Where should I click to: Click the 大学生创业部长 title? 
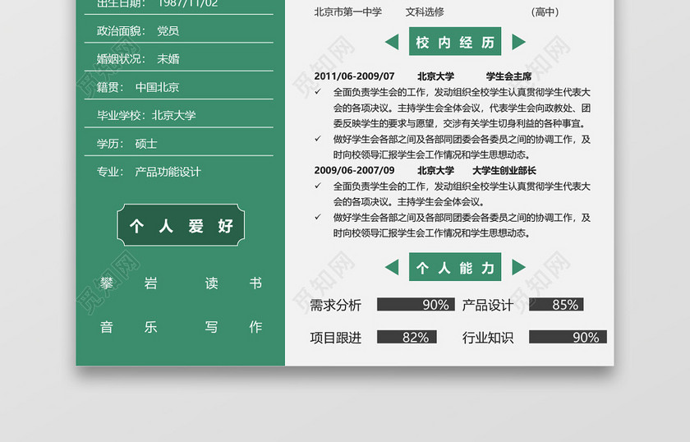[x=504, y=170]
